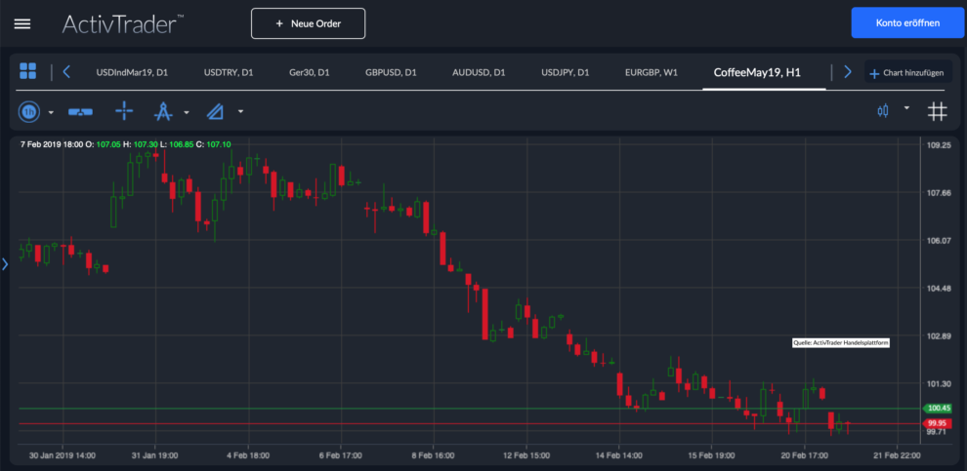Click the OHLC info line at chart top
This screenshot has height=471, width=967.
pyautogui.click(x=126, y=144)
